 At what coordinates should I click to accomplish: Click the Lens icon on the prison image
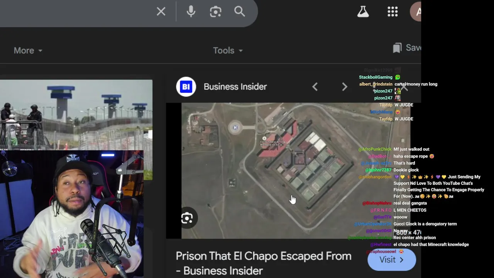(187, 218)
